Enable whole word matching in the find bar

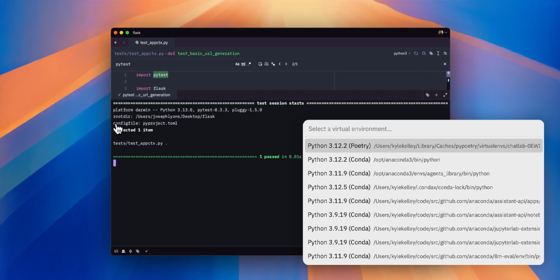coord(243,64)
